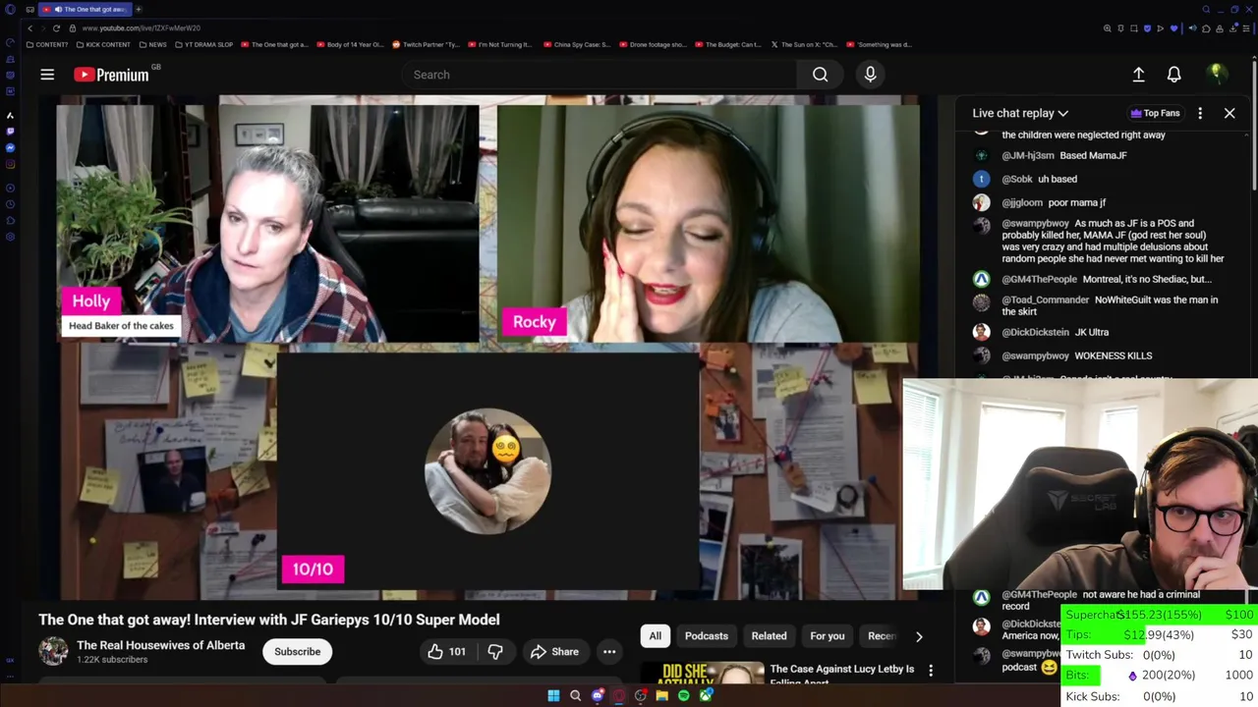Click the video title text
Viewport: 1258px width, 707px height.
[269, 620]
